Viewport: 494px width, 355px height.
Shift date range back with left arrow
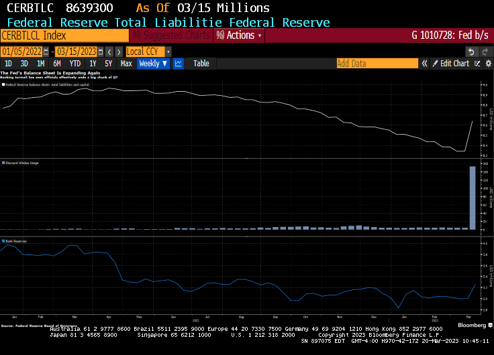(x=109, y=52)
